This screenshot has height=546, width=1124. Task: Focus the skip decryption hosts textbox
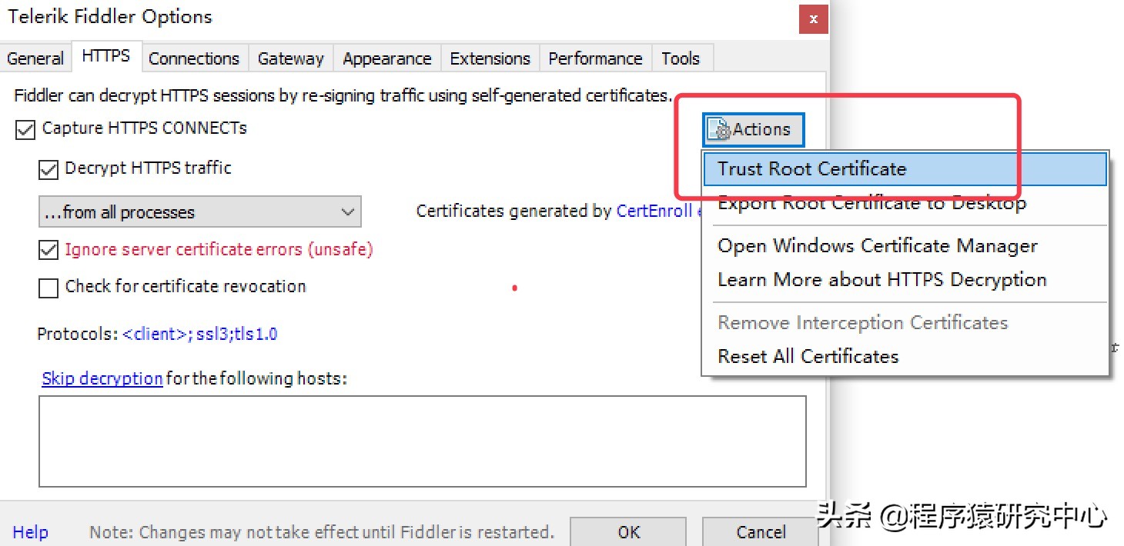pyautogui.click(x=423, y=441)
